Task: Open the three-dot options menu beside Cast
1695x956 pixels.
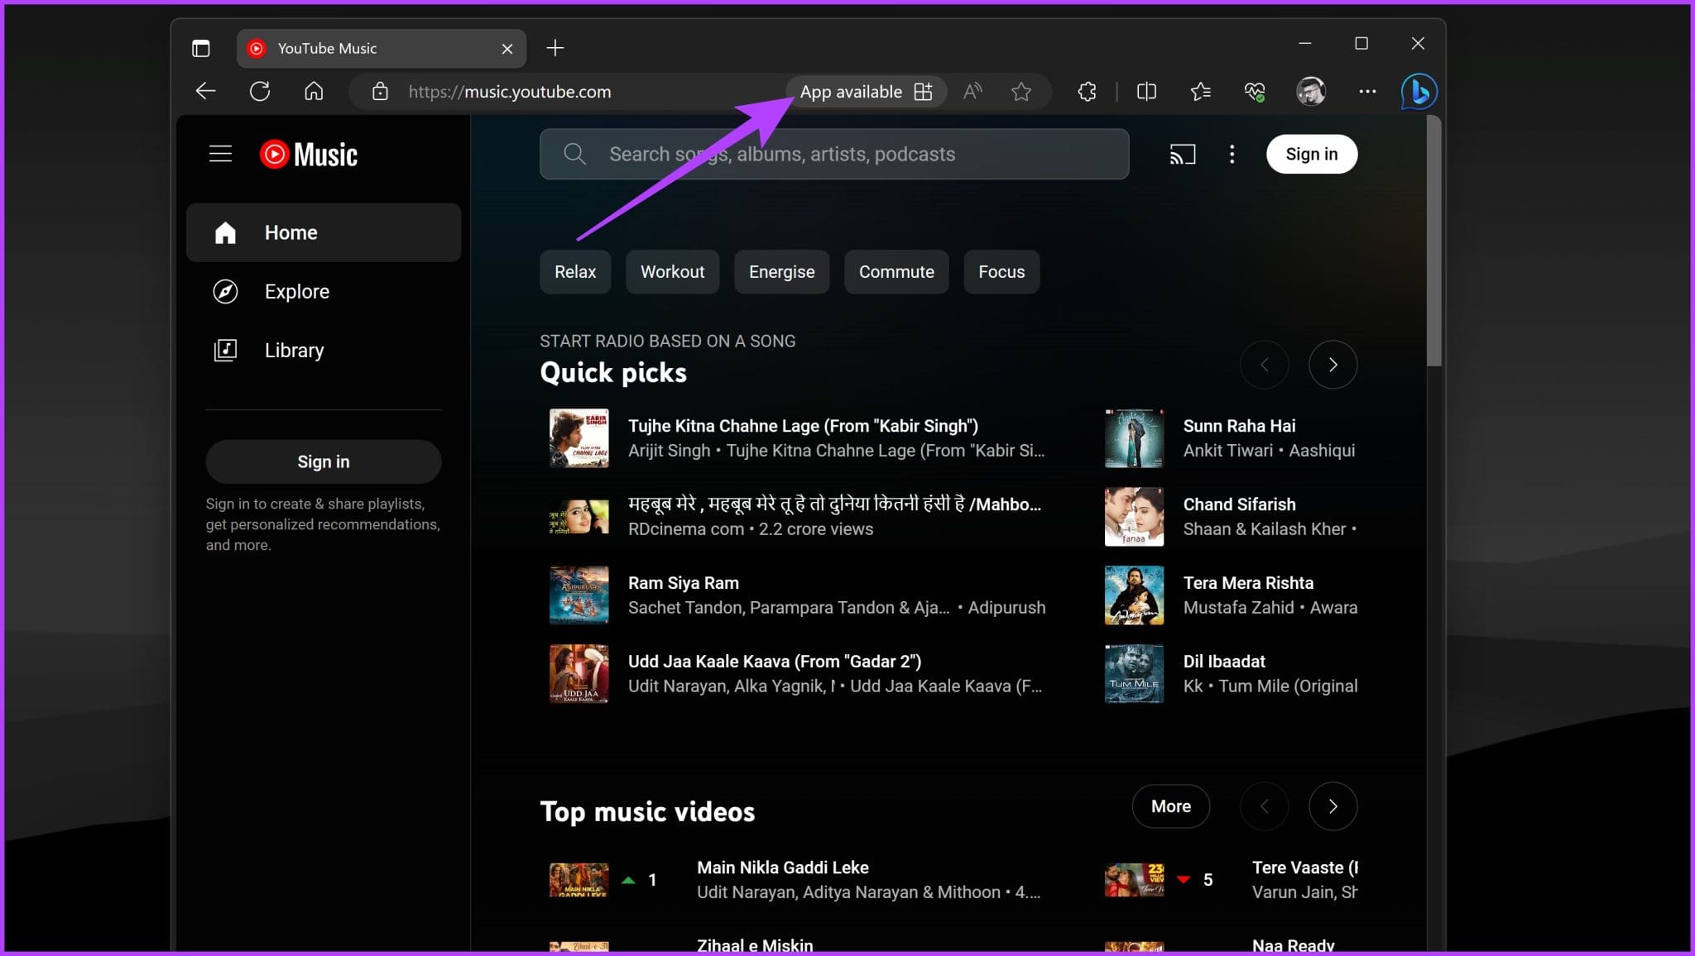Action: (x=1232, y=154)
